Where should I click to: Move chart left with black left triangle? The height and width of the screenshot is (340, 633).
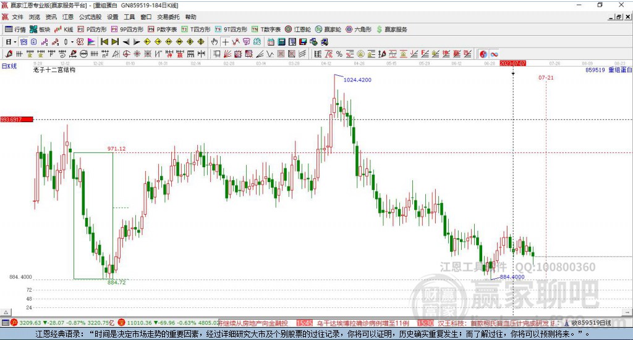(x=126, y=42)
